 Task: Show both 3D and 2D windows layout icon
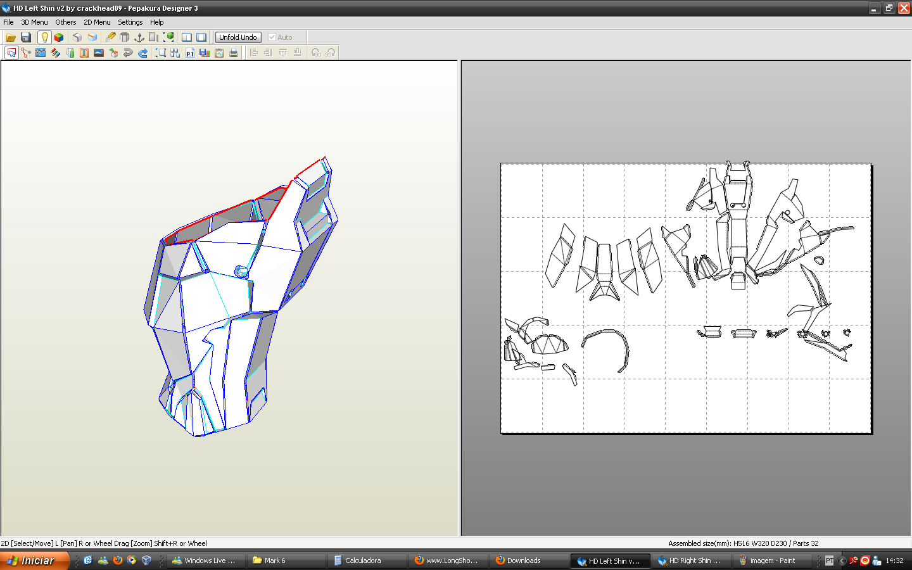pos(187,37)
